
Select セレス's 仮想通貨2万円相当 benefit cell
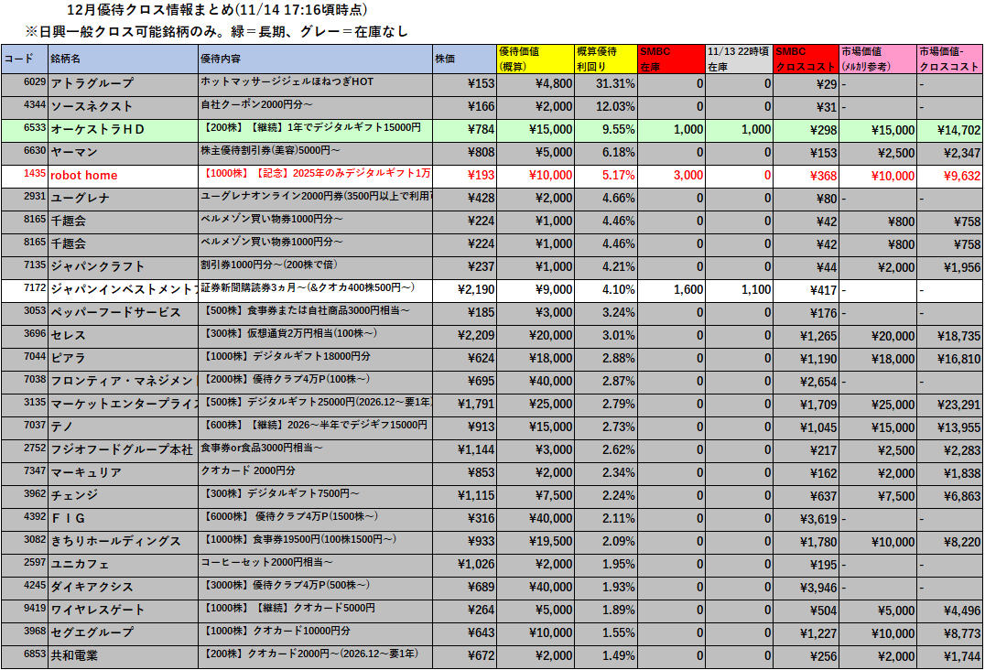click(x=315, y=335)
